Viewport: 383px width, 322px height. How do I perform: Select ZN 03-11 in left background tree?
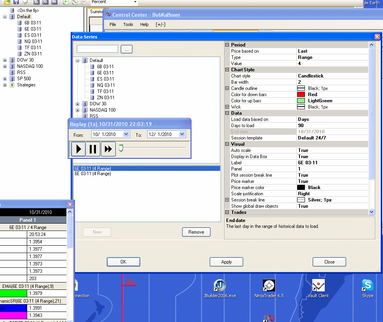click(33, 54)
